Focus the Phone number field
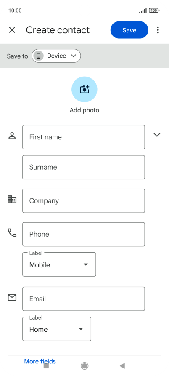The height and width of the screenshot is (376, 169). pyautogui.click(x=84, y=234)
